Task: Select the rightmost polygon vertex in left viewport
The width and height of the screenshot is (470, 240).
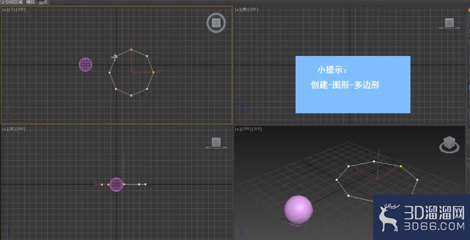Action: (145, 185)
